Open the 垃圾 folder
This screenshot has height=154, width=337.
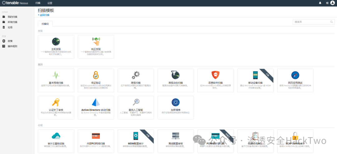10,27
